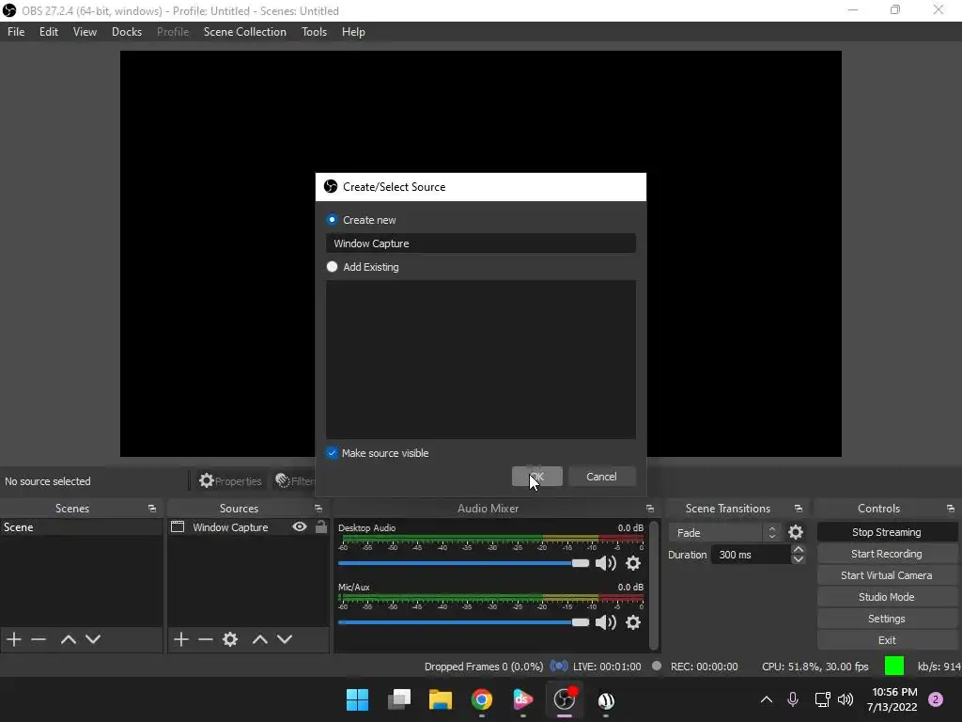Open the View menu
This screenshot has width=962, height=722.
[85, 32]
